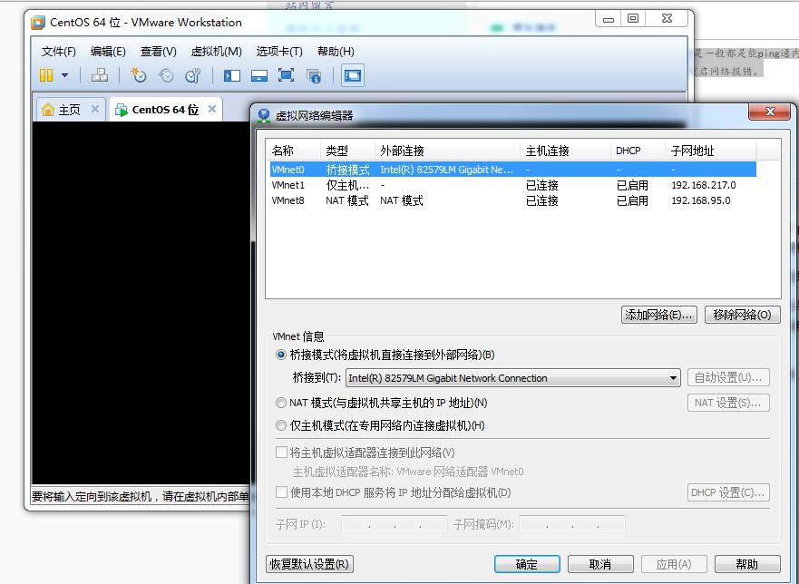Confirm with the 确定 button
The height and width of the screenshot is (584, 799).
[x=527, y=564]
